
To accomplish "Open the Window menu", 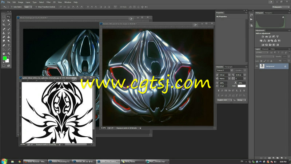I will 68,2.
